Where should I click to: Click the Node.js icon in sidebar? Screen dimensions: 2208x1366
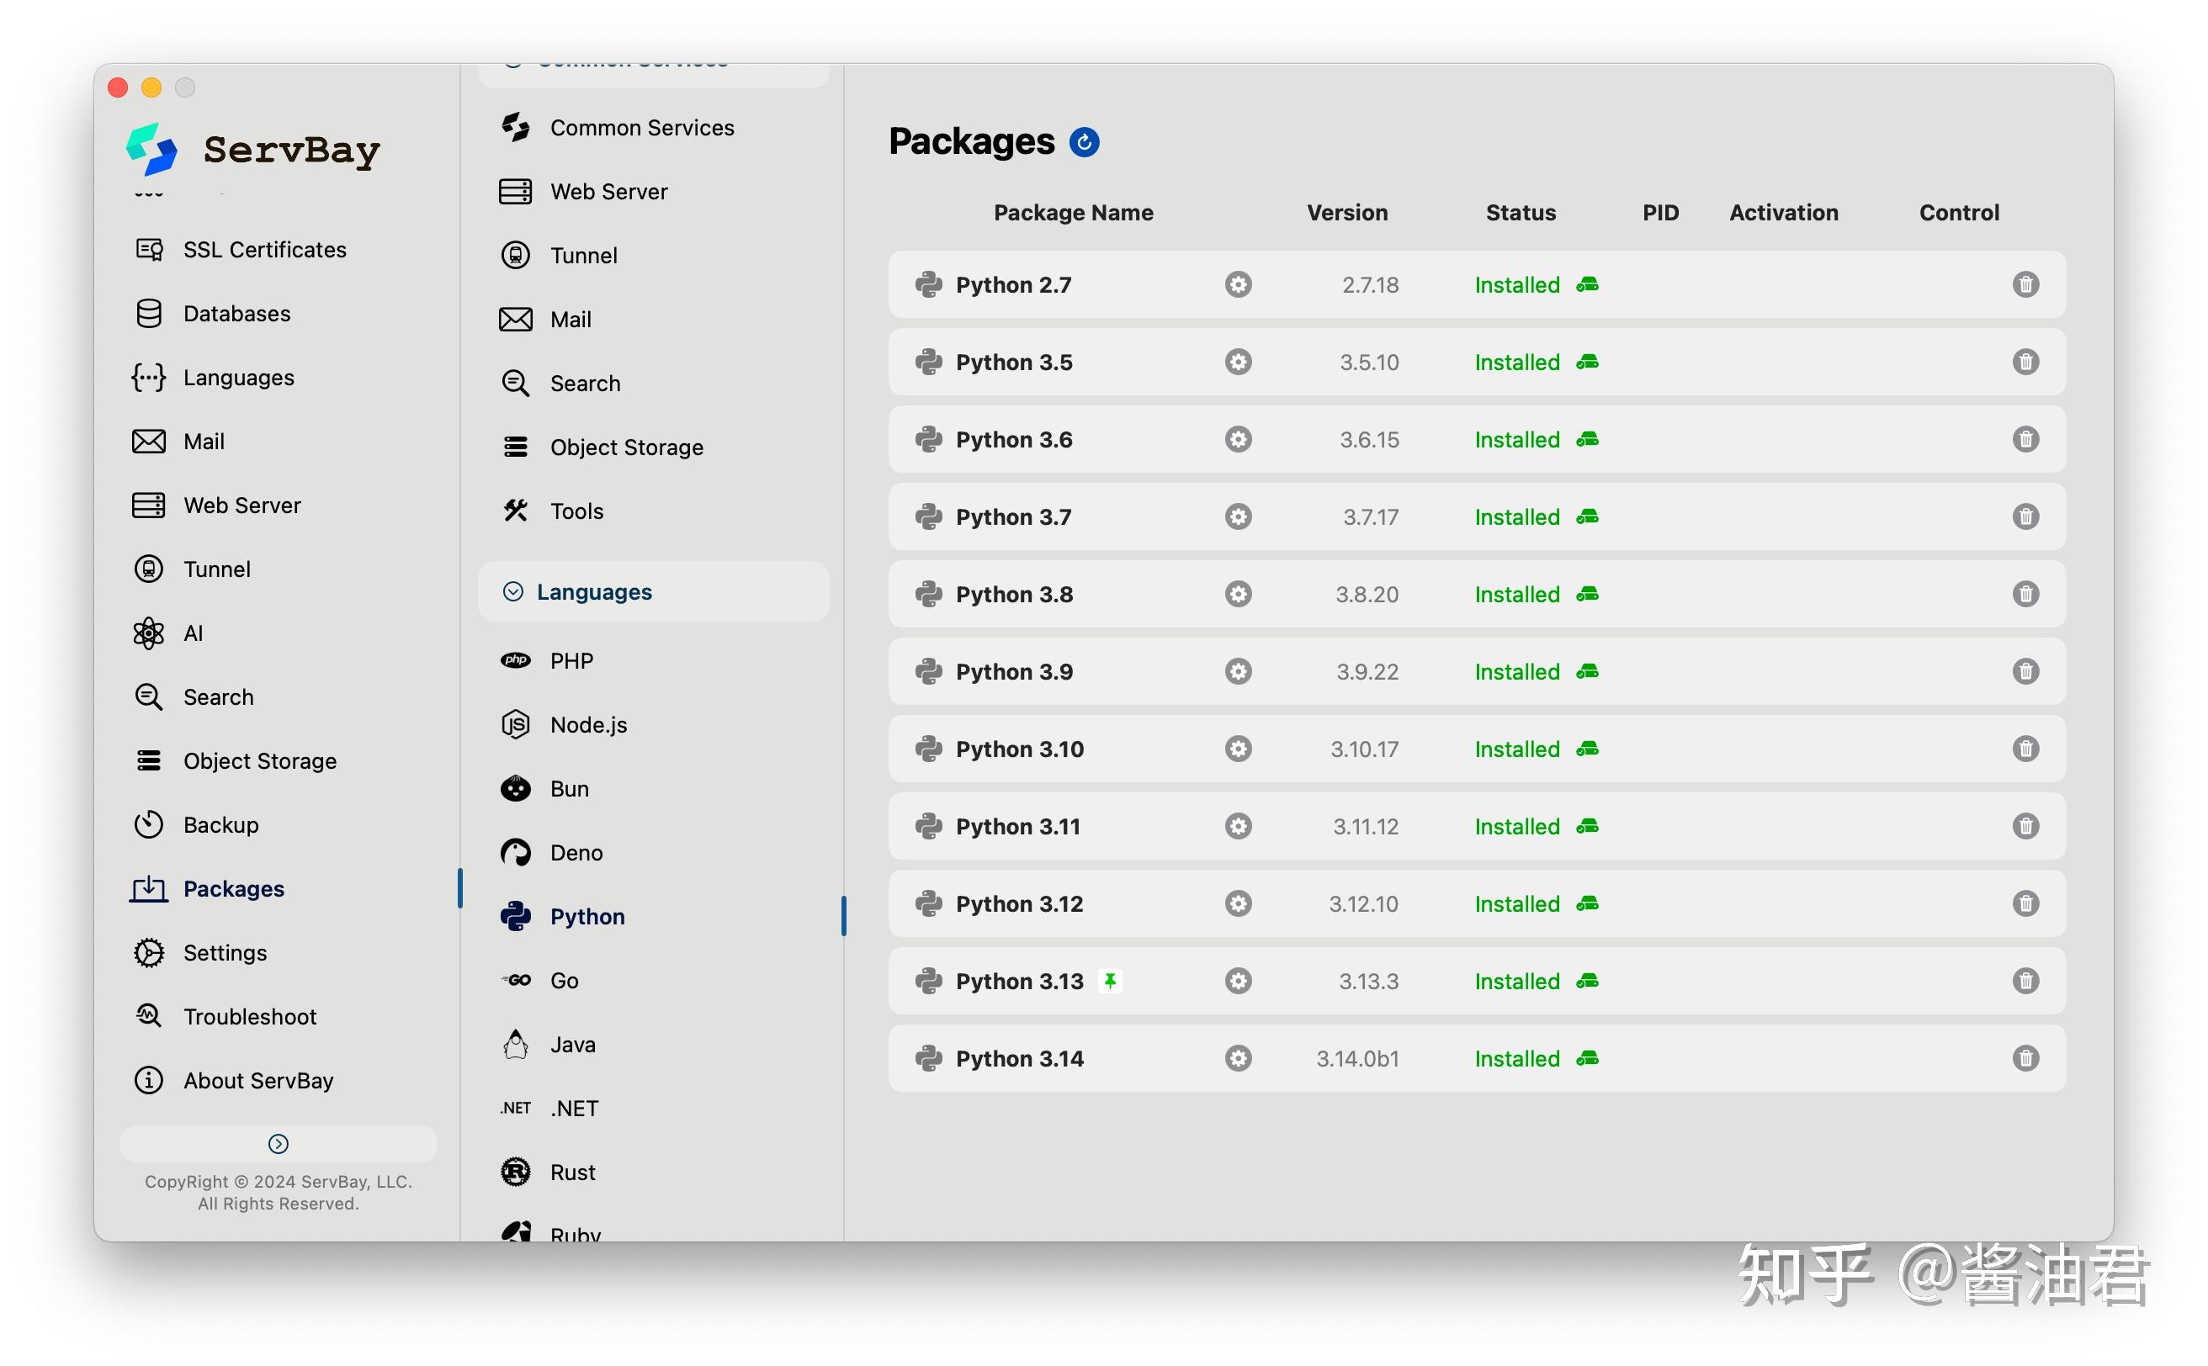click(x=514, y=723)
